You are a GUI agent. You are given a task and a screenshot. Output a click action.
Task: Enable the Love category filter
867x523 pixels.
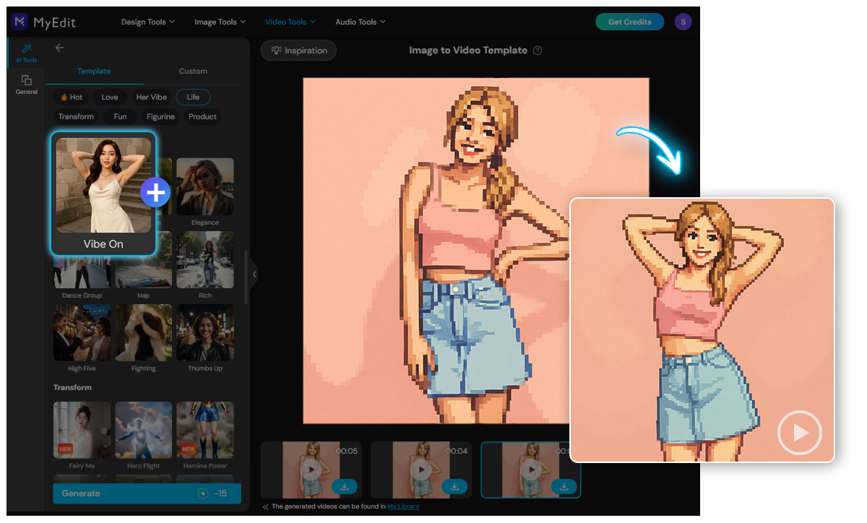tap(109, 97)
